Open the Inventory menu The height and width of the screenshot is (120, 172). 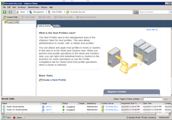coord(22,7)
